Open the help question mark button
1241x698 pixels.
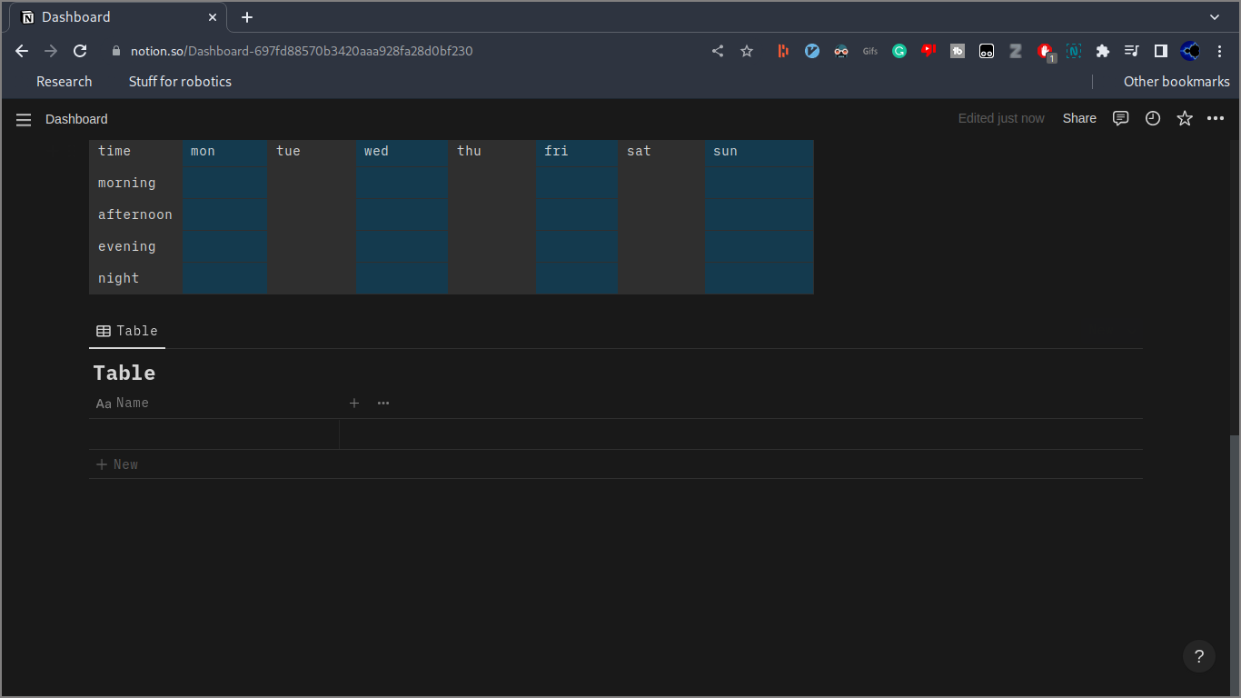[1199, 656]
